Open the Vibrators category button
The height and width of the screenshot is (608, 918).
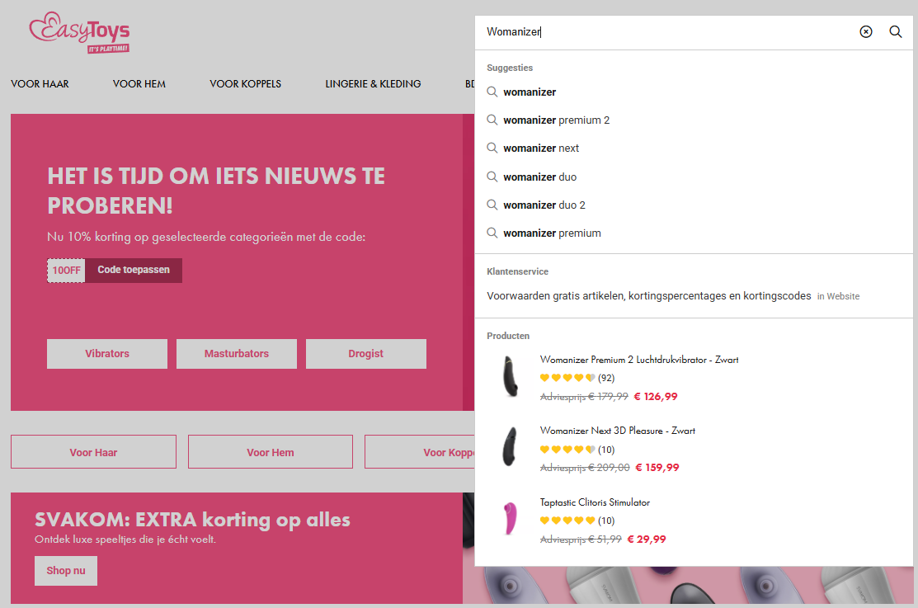[x=107, y=354]
